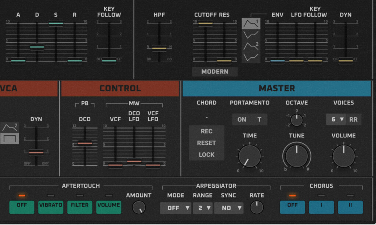Open the VOICES count dropdown
The image size is (376, 225).
coord(337,119)
